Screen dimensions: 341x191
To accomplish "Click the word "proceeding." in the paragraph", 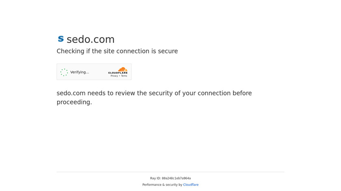I will click(74, 102).
